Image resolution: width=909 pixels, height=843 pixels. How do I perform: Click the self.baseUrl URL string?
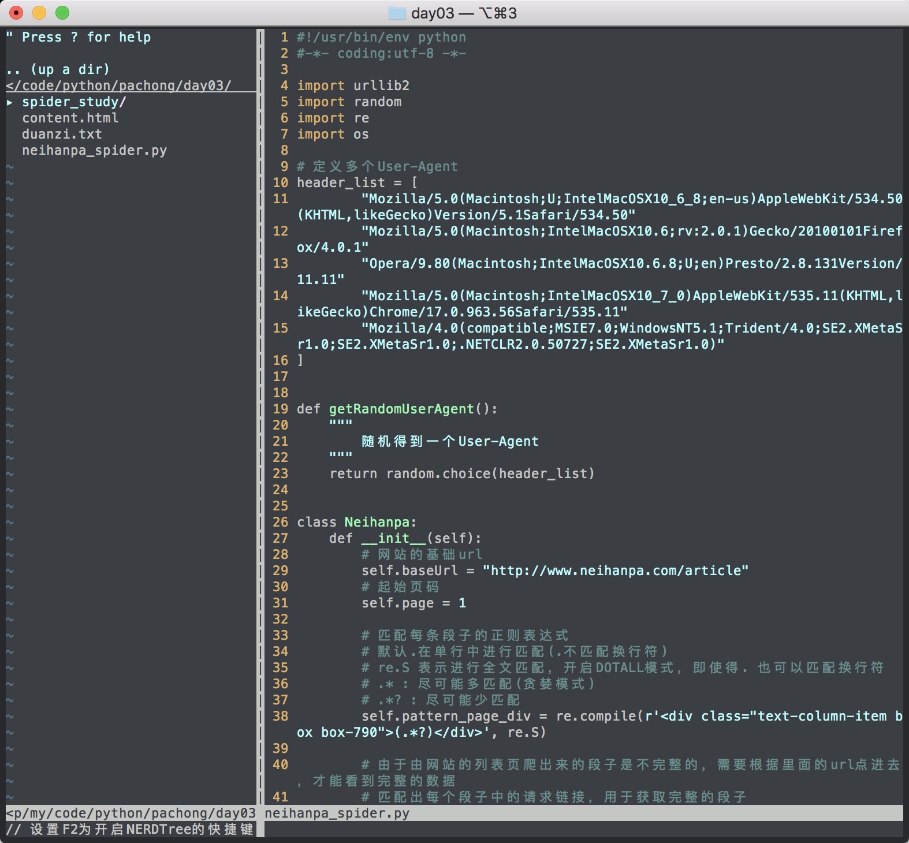[616, 571]
